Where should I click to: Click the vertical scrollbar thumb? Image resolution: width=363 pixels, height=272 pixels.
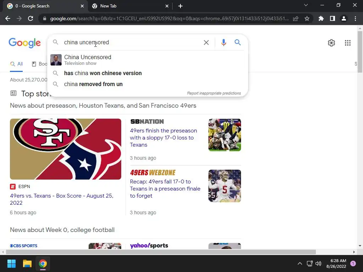click(360, 52)
